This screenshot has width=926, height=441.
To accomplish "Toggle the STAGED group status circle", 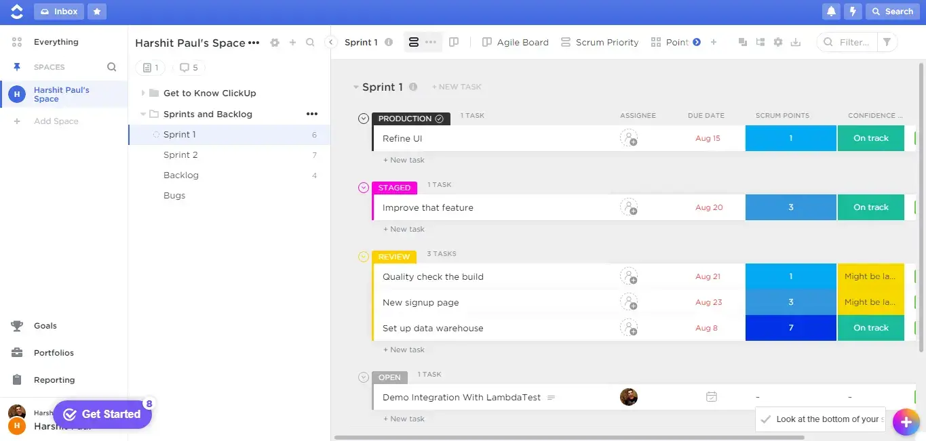I will (x=364, y=188).
